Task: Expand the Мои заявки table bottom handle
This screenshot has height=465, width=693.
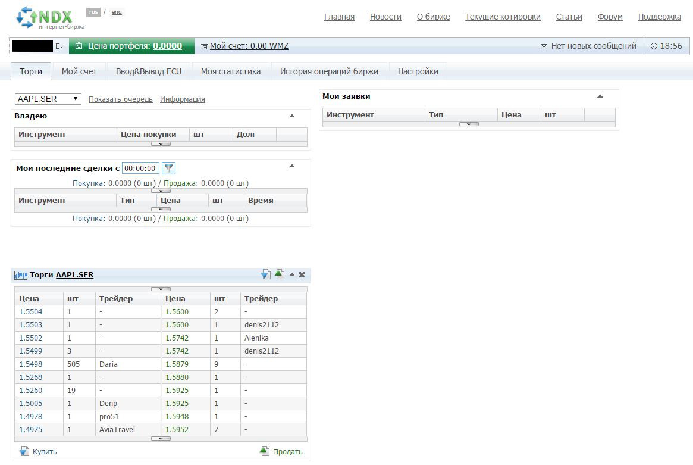Action: click(469, 124)
